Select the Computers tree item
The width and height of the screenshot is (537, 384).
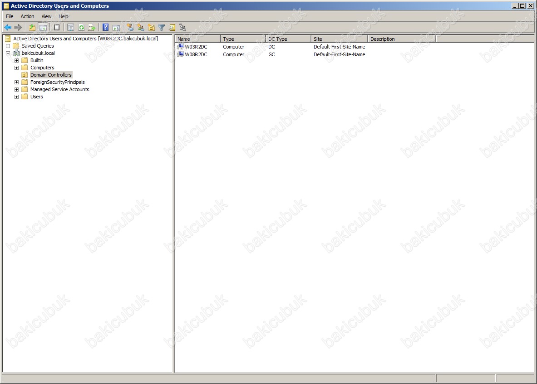[42, 68]
